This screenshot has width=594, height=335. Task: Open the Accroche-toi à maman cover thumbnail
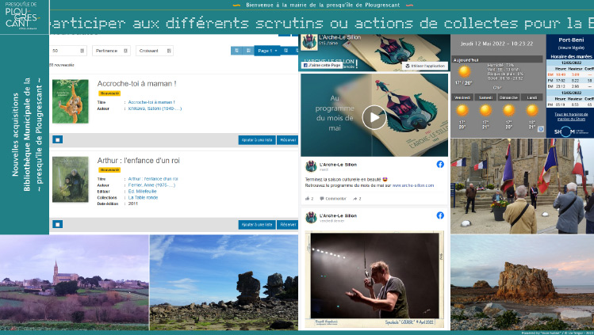coord(71,101)
